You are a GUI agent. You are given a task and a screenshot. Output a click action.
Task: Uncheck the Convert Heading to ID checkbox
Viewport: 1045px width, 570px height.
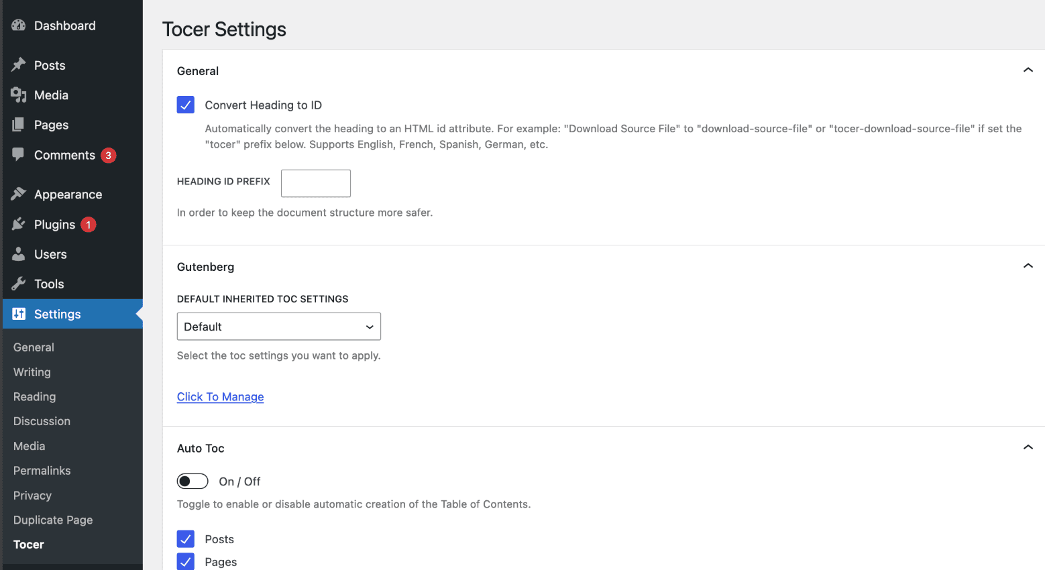pos(186,105)
